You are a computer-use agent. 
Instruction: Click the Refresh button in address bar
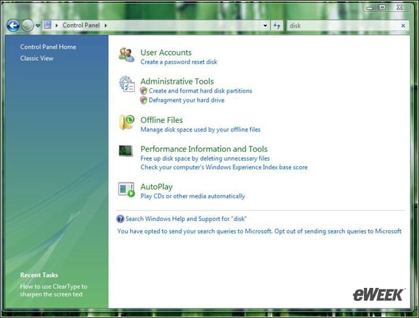click(277, 26)
